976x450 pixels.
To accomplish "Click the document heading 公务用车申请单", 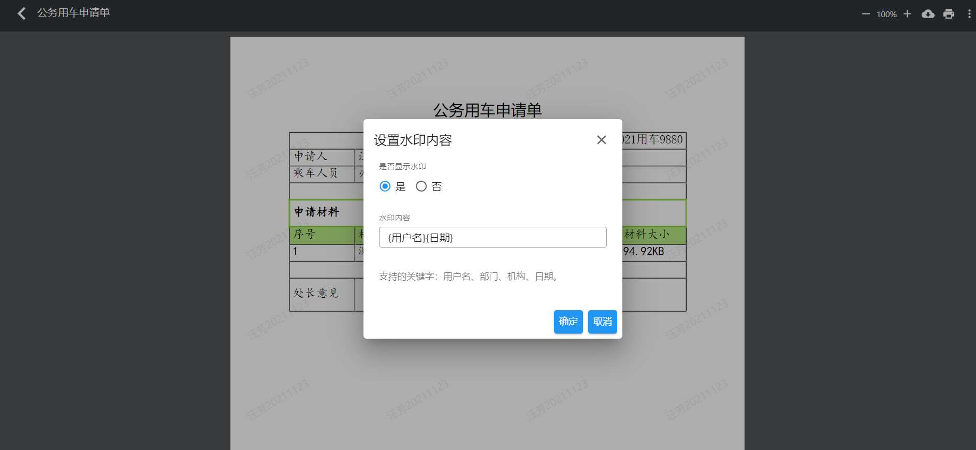I will click(487, 110).
